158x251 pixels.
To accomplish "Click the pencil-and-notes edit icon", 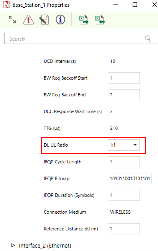I will [x=44, y=20].
